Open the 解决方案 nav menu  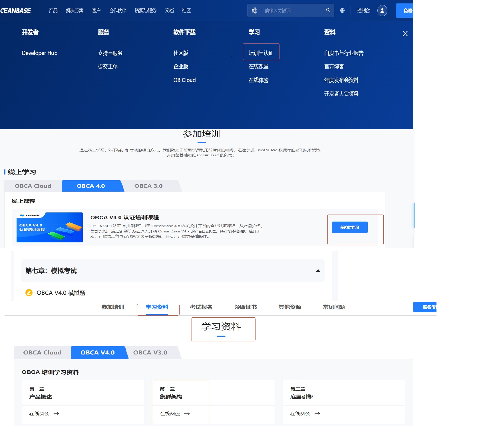(75, 11)
